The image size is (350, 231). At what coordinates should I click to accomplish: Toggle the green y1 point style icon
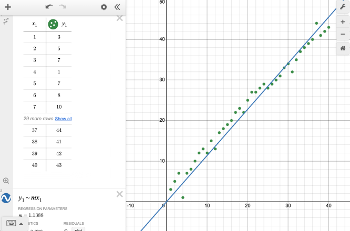tap(53, 24)
